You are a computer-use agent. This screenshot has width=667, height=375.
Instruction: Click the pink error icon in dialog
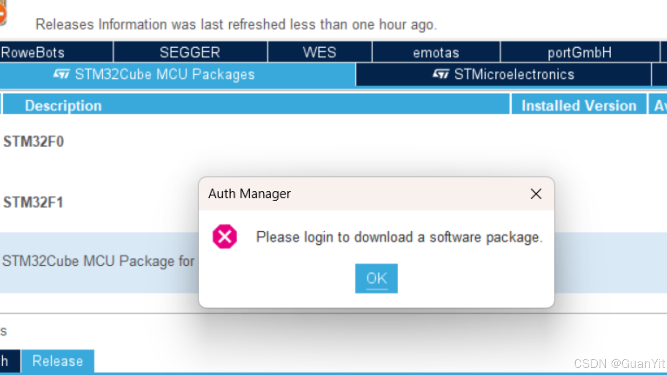(x=224, y=236)
